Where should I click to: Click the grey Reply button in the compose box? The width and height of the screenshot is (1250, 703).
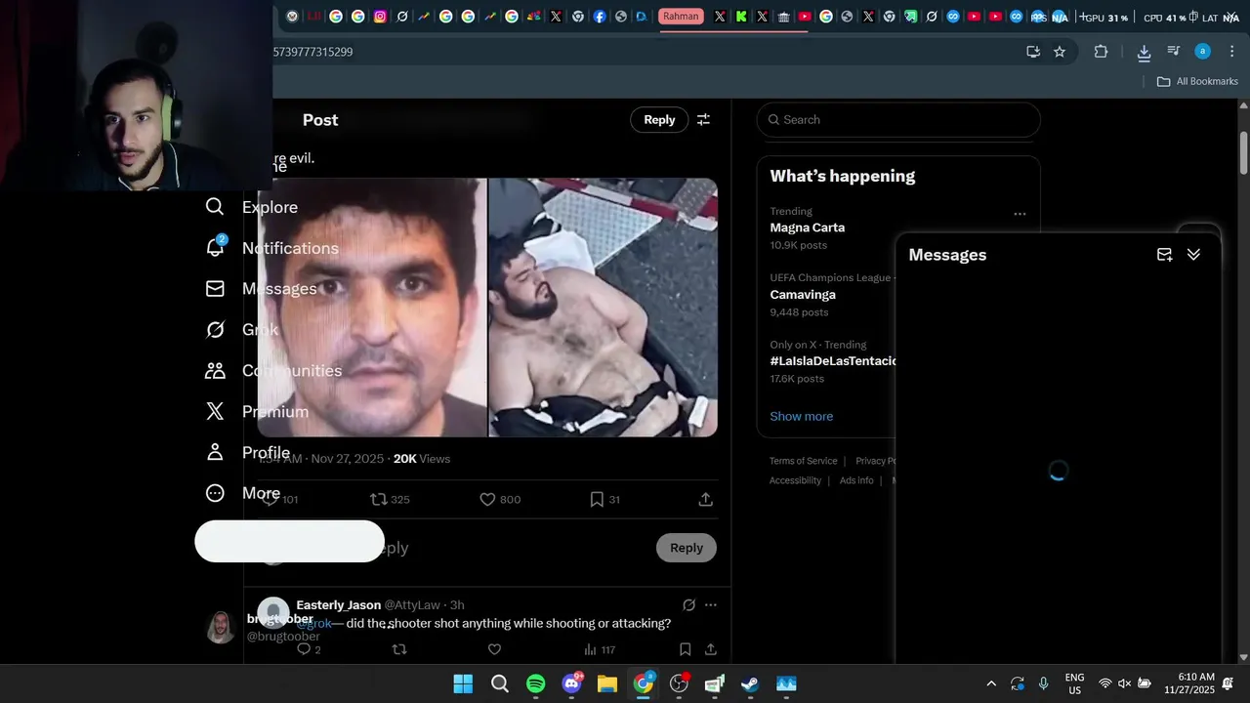(x=687, y=548)
